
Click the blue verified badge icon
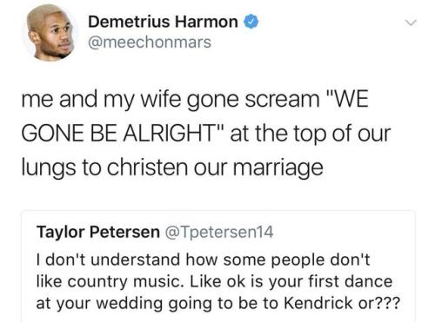click(x=251, y=22)
